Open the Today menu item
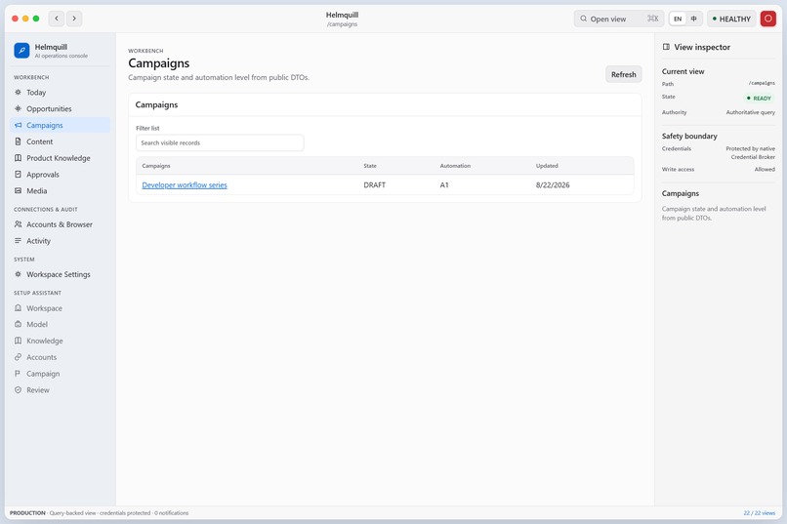 tap(60, 93)
